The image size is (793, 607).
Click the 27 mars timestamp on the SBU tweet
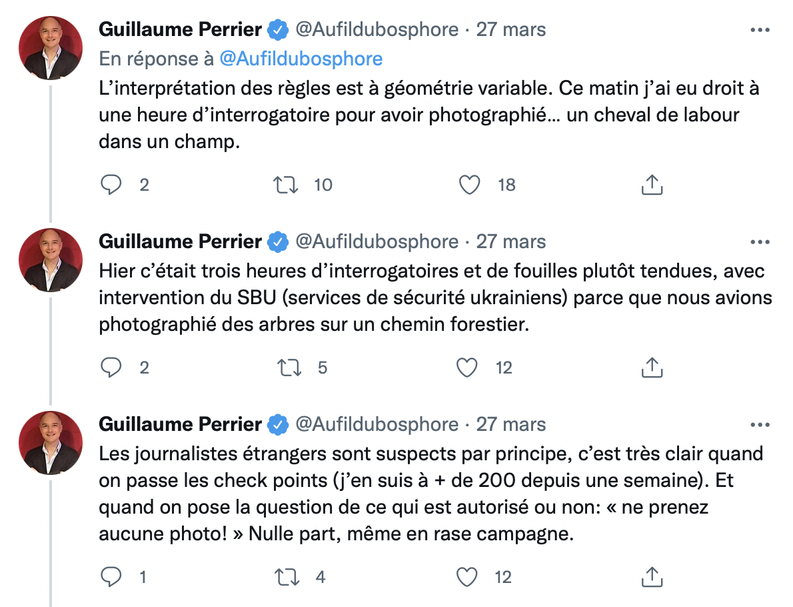pos(510,241)
